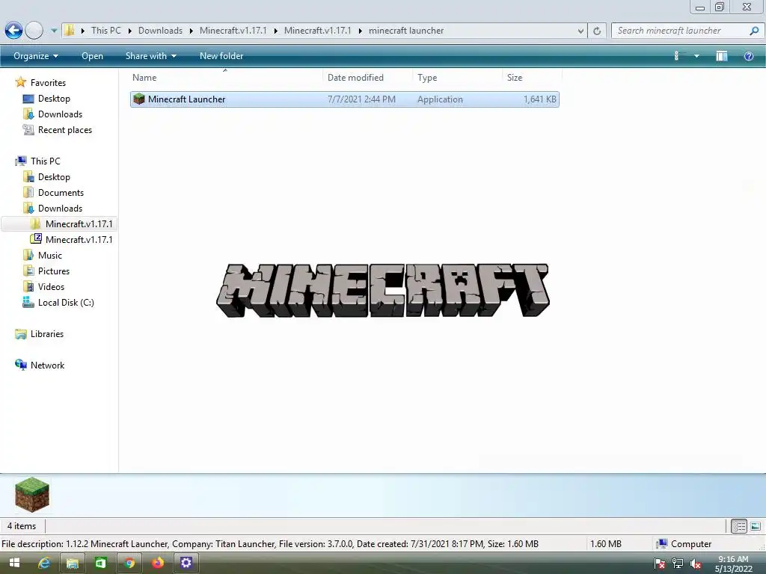Select This PC in navigation pane
Screen dimensions: 766x574
[x=46, y=161]
